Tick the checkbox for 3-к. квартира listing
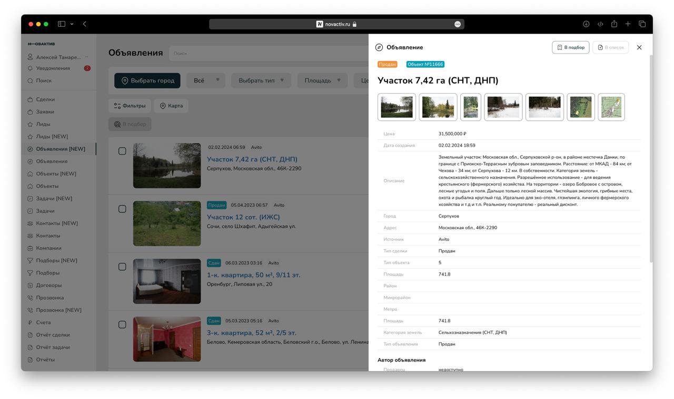Viewport: 674px width, 399px height. pos(122,324)
